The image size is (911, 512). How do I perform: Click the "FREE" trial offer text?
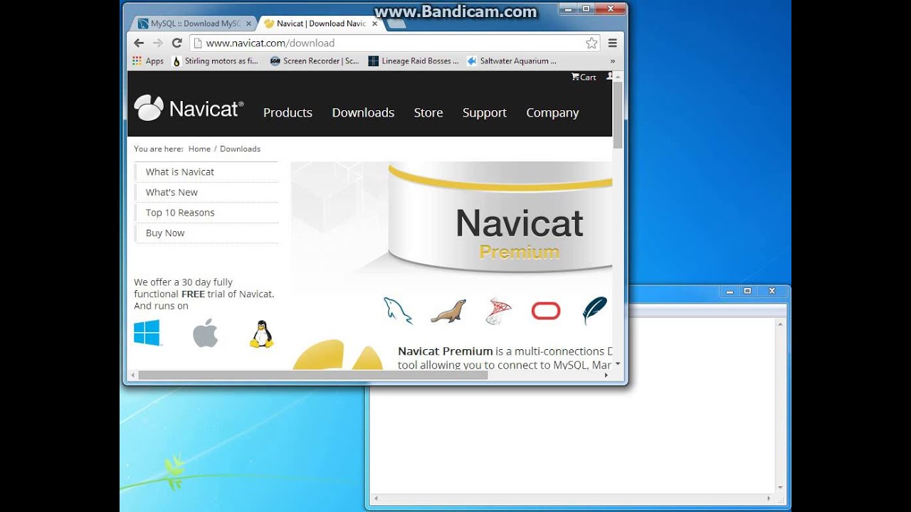click(x=193, y=294)
